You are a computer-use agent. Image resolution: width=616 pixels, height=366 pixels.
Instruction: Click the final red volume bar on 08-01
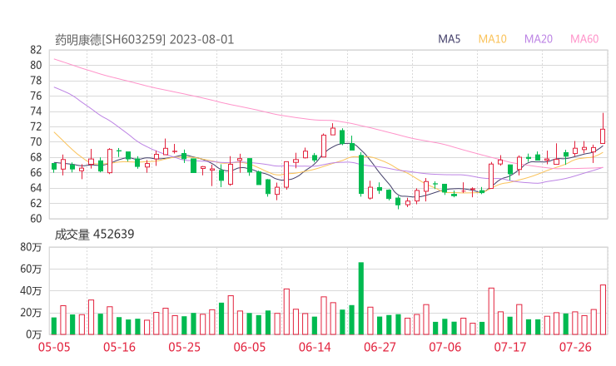[603, 309]
